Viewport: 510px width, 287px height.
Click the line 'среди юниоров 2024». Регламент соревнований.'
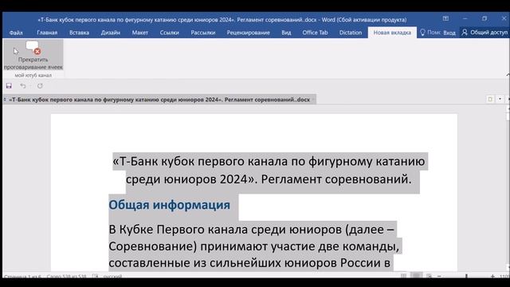point(269,179)
